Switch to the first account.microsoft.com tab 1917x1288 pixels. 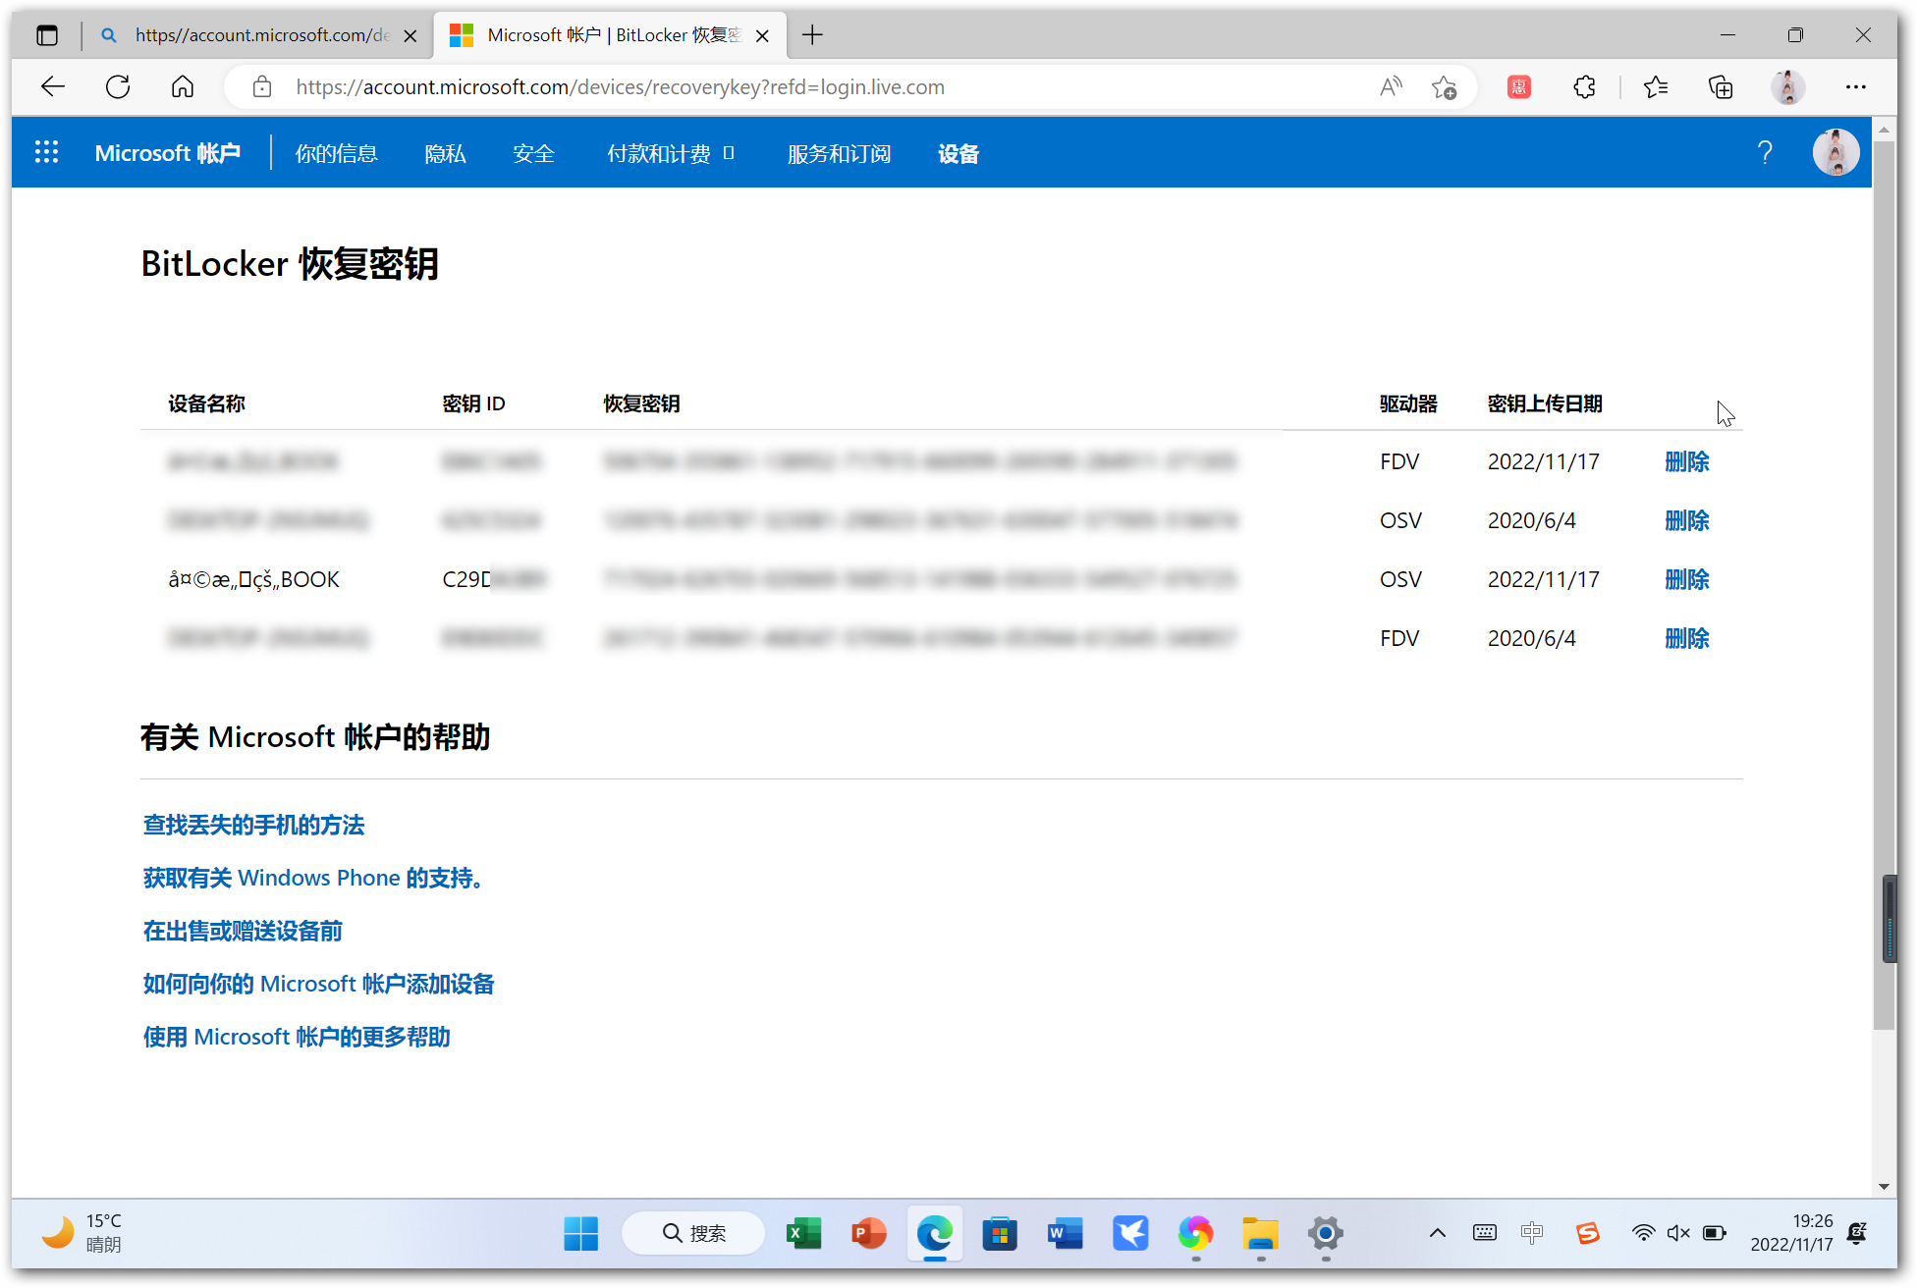(257, 35)
